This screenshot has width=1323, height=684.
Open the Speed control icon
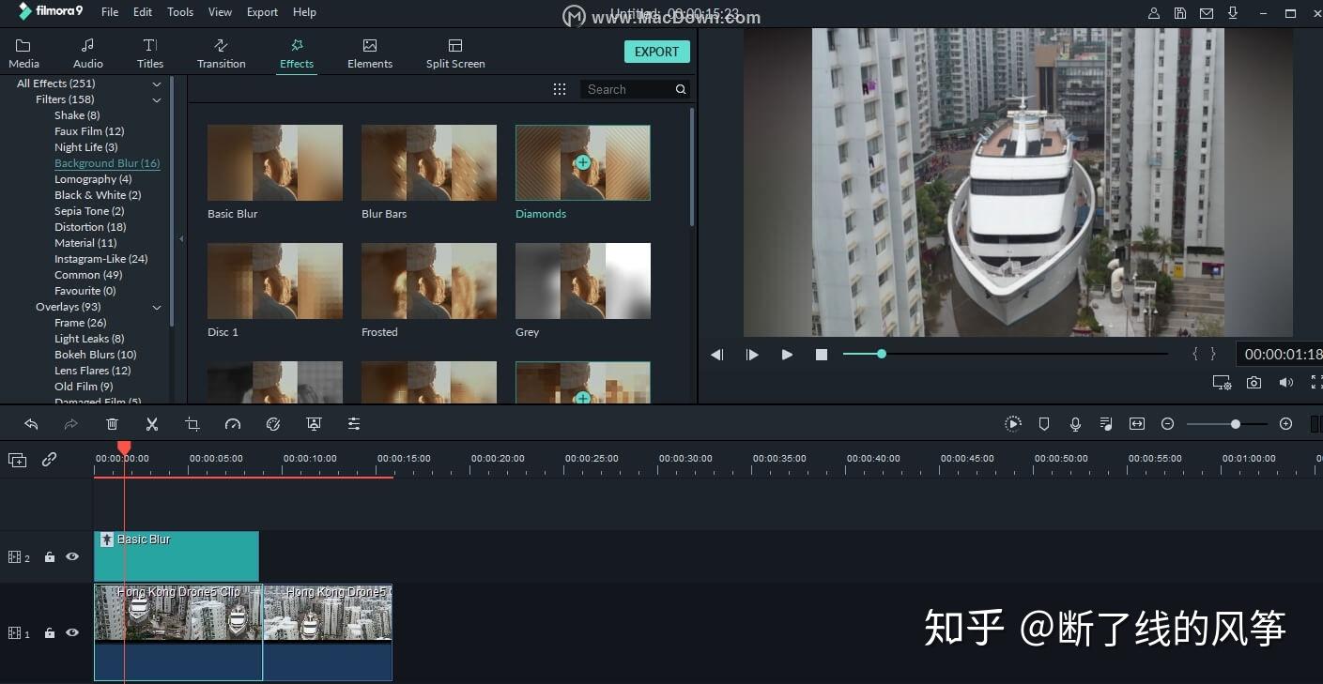point(233,424)
